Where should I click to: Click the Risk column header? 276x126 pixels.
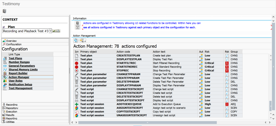point(214,52)
